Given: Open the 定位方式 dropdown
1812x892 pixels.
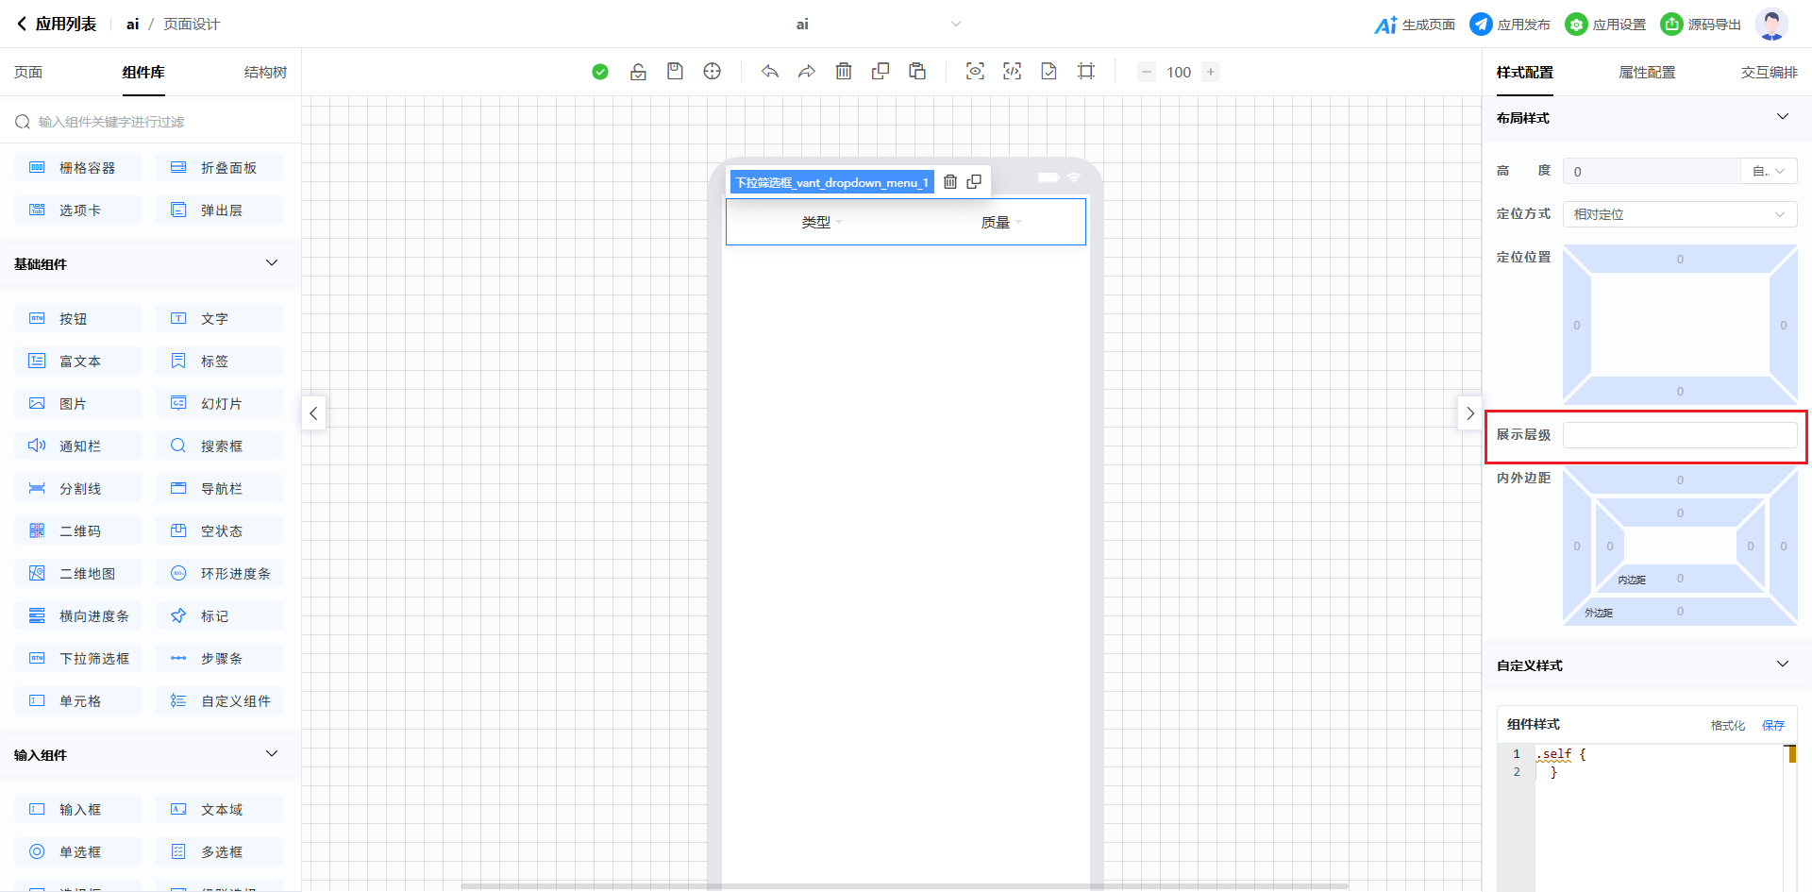Looking at the screenshot, I should (x=1679, y=214).
